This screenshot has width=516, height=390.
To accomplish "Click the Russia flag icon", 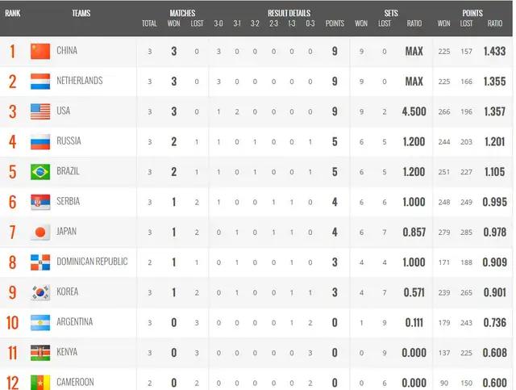I will 40,142.
